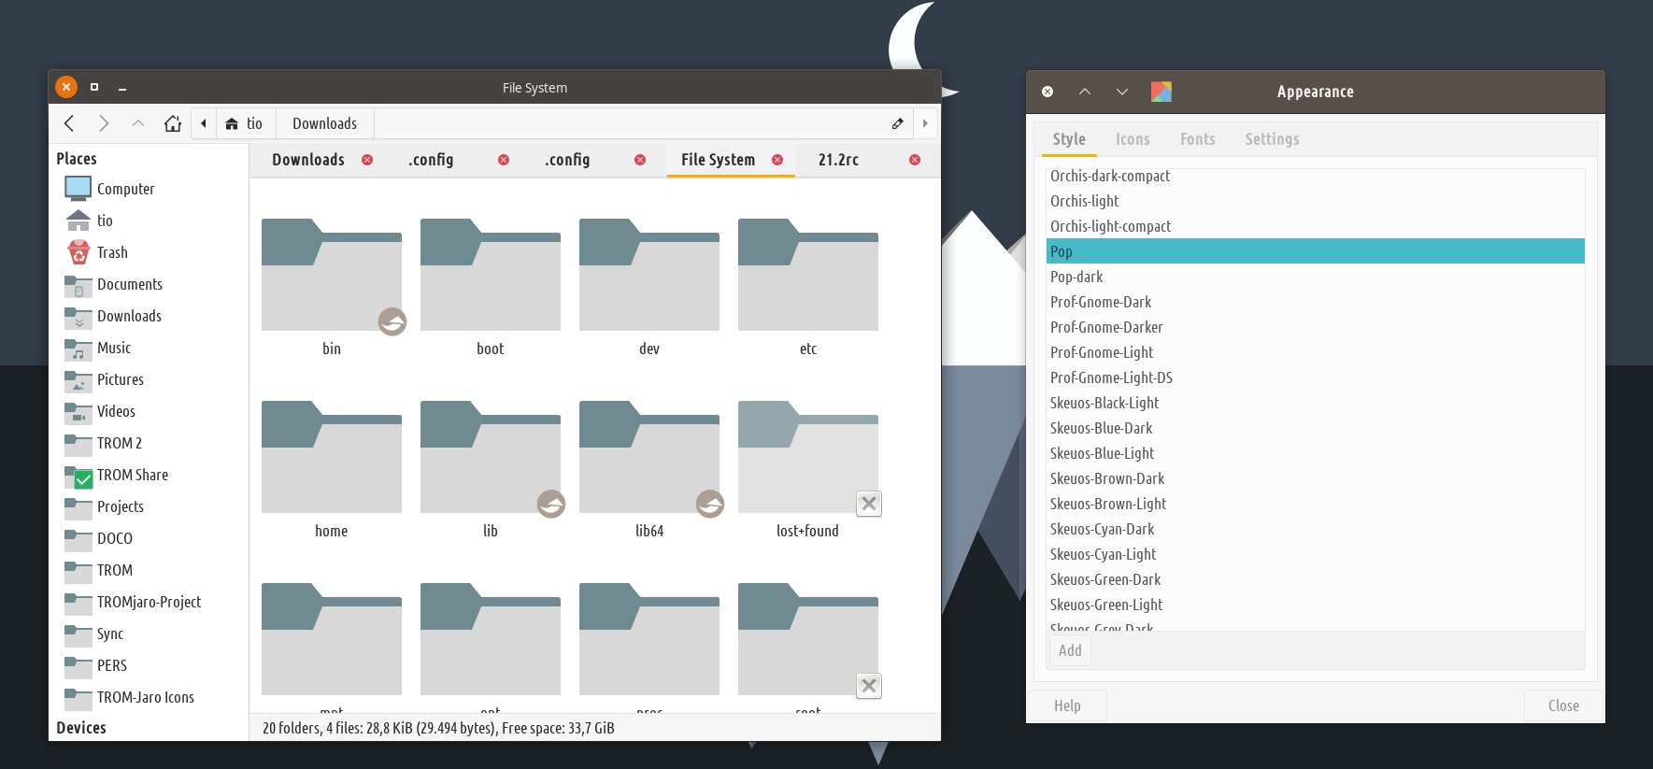This screenshot has height=769, width=1653.
Task: Click the home icon in toolbar
Action: pos(173,123)
